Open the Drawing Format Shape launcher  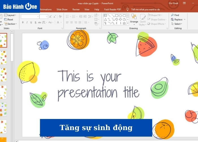[167, 28]
